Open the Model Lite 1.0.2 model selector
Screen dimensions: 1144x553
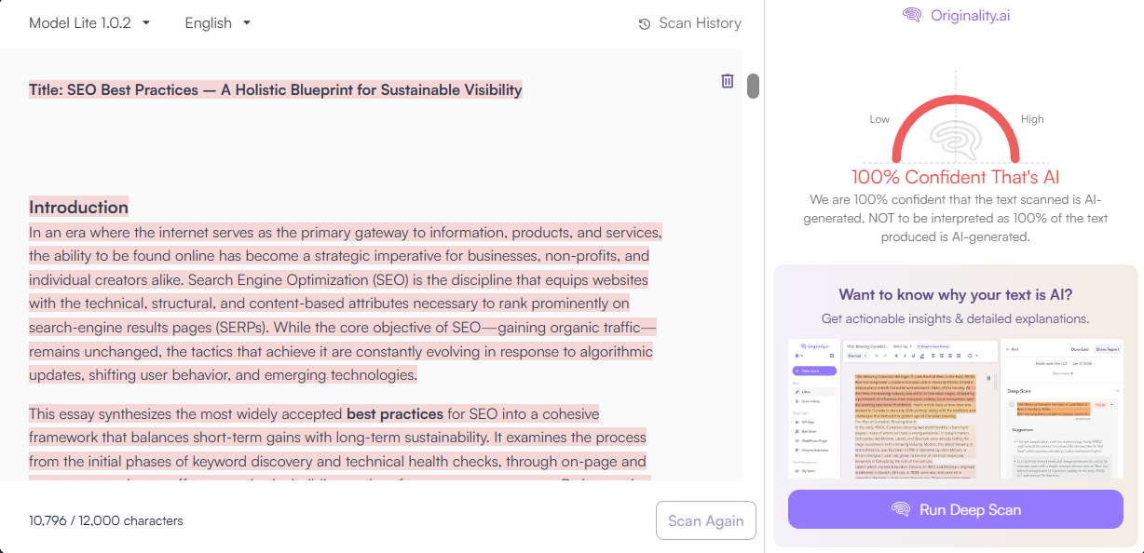click(89, 22)
